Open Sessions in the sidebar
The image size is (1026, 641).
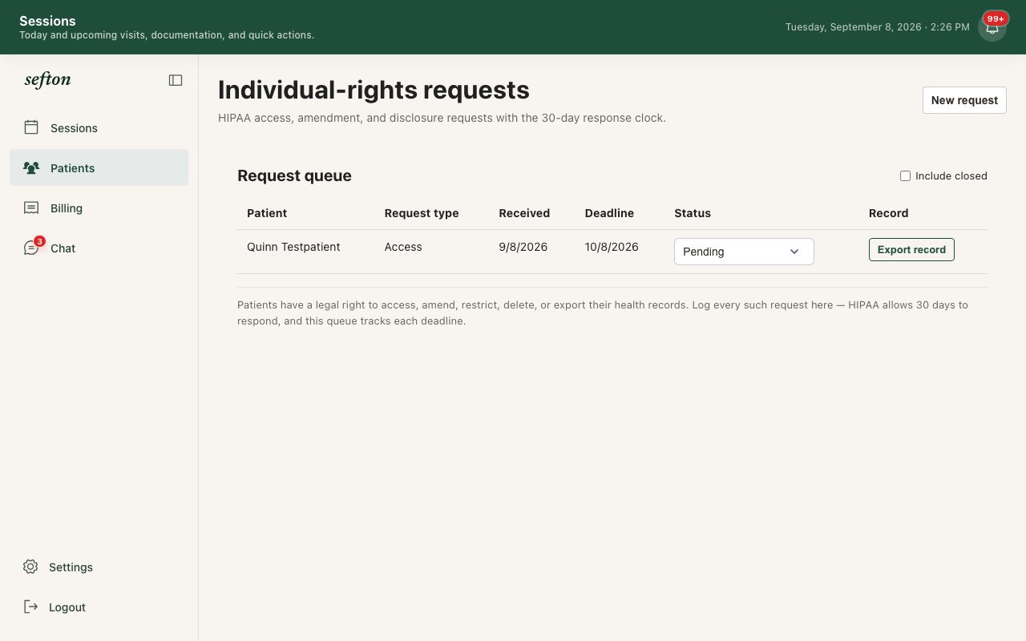click(x=99, y=127)
